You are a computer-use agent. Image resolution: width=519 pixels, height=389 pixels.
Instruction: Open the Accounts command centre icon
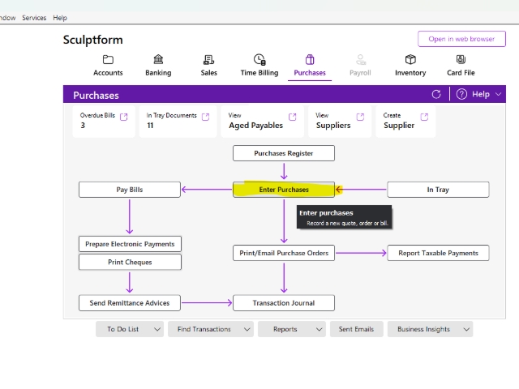pos(108,60)
